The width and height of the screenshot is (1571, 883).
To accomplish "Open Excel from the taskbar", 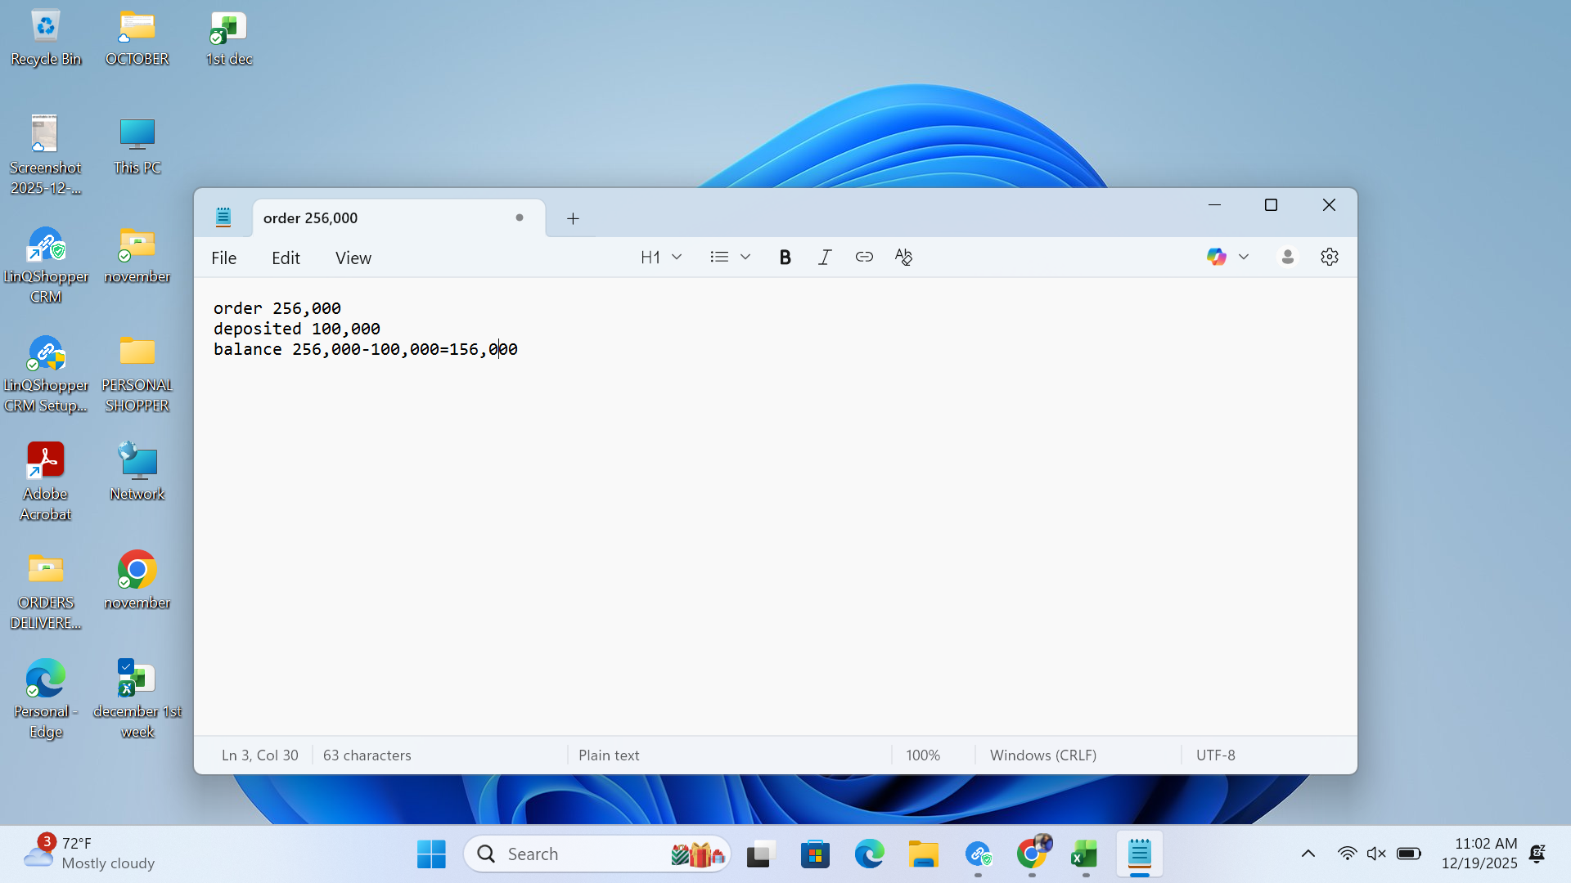I will 1085,854.
